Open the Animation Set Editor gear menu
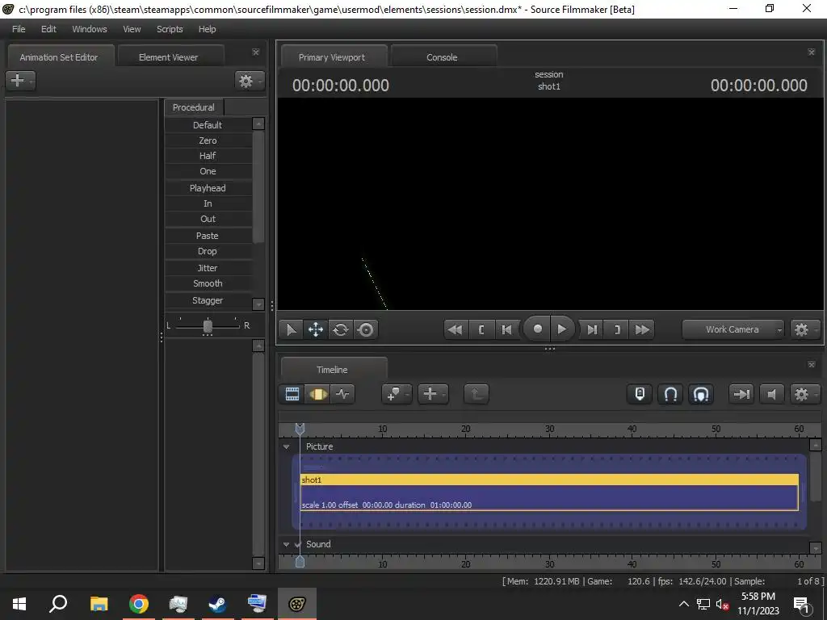 click(x=250, y=81)
